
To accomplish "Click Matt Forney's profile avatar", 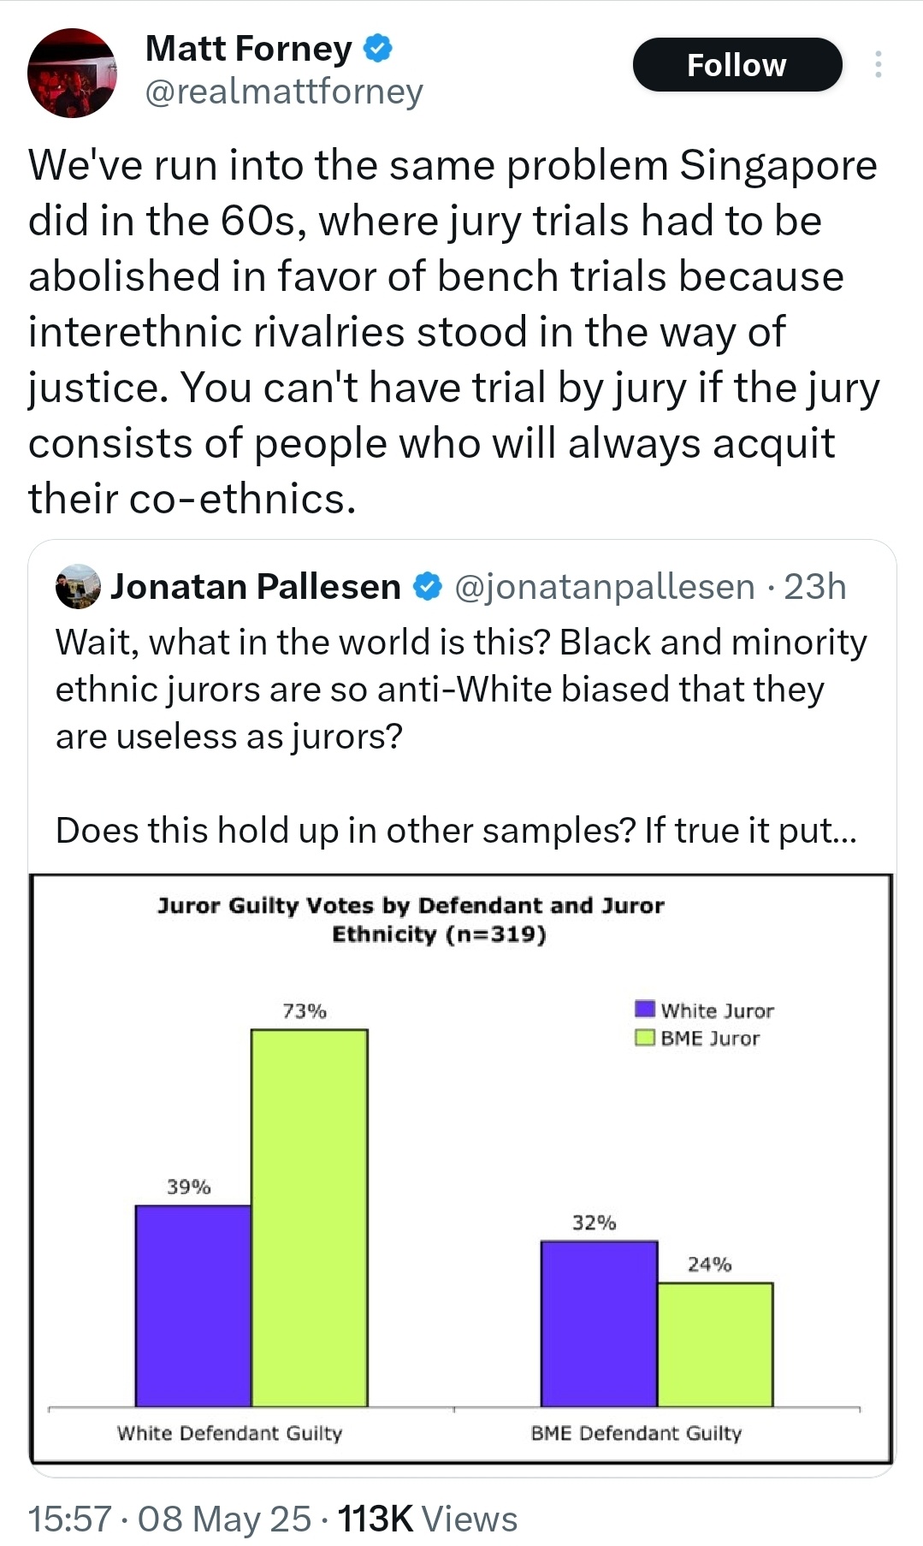I will coord(72,73).
